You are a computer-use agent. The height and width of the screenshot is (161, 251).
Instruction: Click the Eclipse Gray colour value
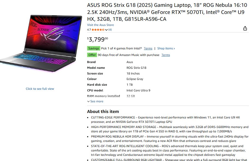pyautogui.click(x=135, y=79)
